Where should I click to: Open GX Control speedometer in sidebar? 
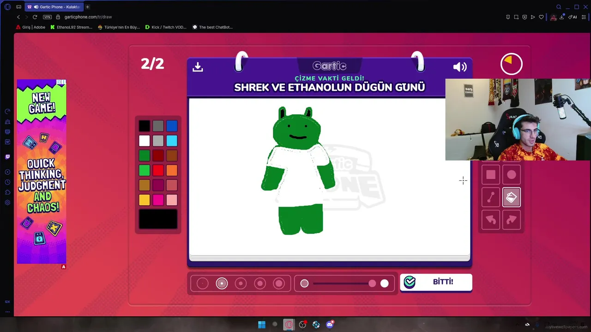point(7,112)
